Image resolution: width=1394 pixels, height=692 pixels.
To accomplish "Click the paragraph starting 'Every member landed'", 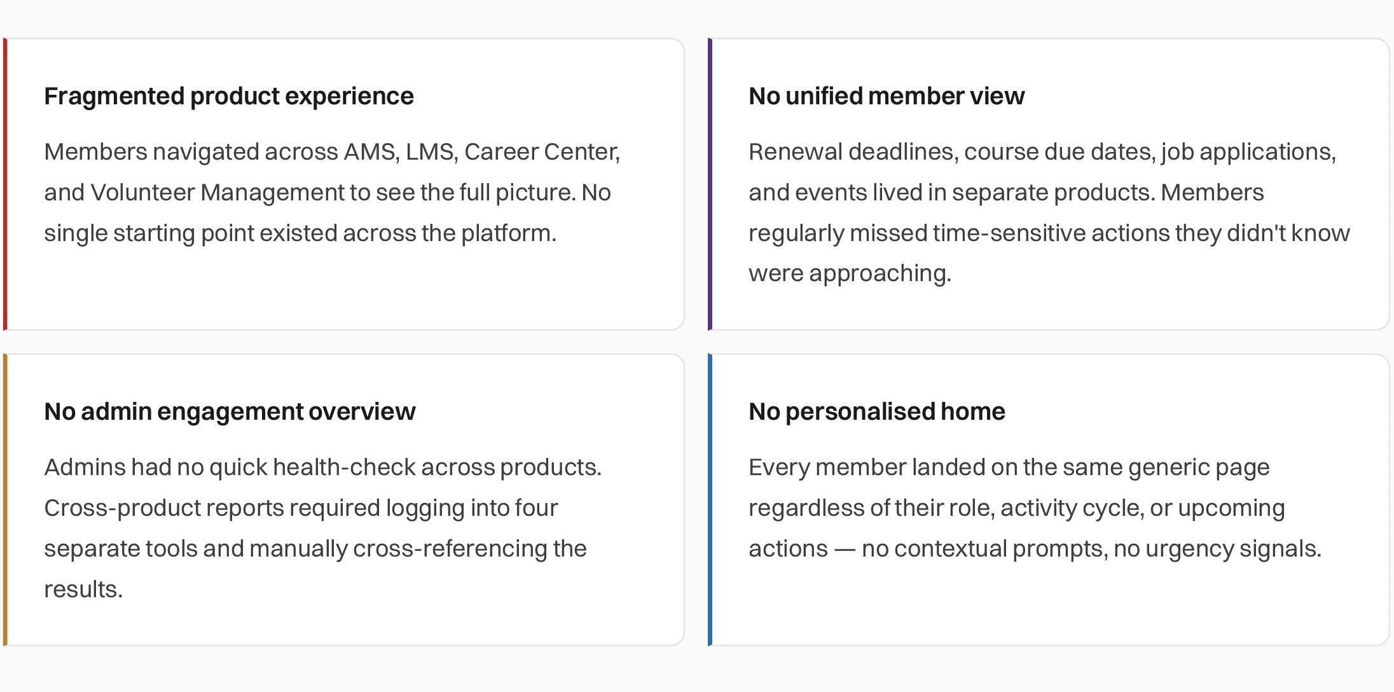I will click(1035, 508).
